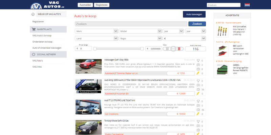Open Auto of onderdeel toevoegen link

tap(47, 48)
